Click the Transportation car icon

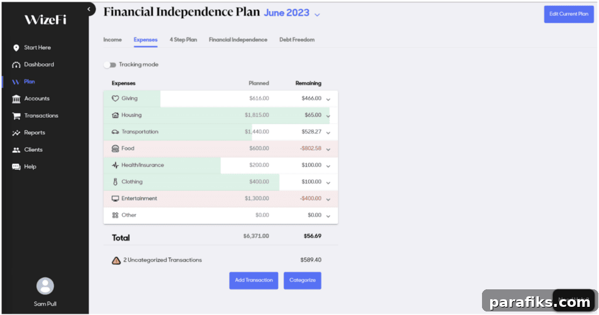tap(115, 132)
